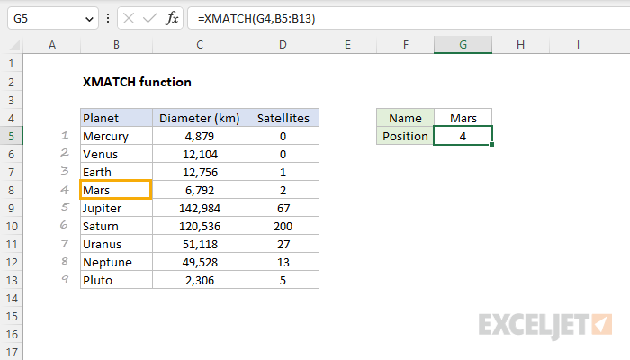
Task: Click the Cancel X icon in formula bar
Action: (129, 19)
